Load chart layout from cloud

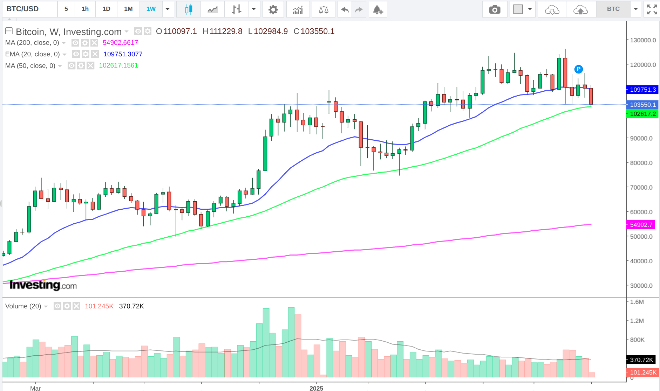(x=552, y=9)
